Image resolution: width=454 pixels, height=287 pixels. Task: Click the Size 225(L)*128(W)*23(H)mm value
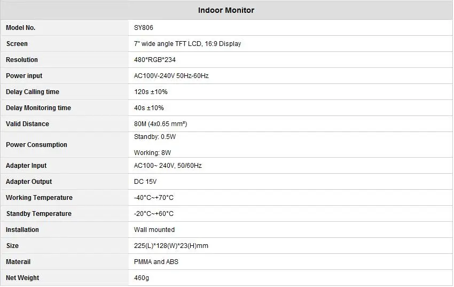[x=171, y=246]
